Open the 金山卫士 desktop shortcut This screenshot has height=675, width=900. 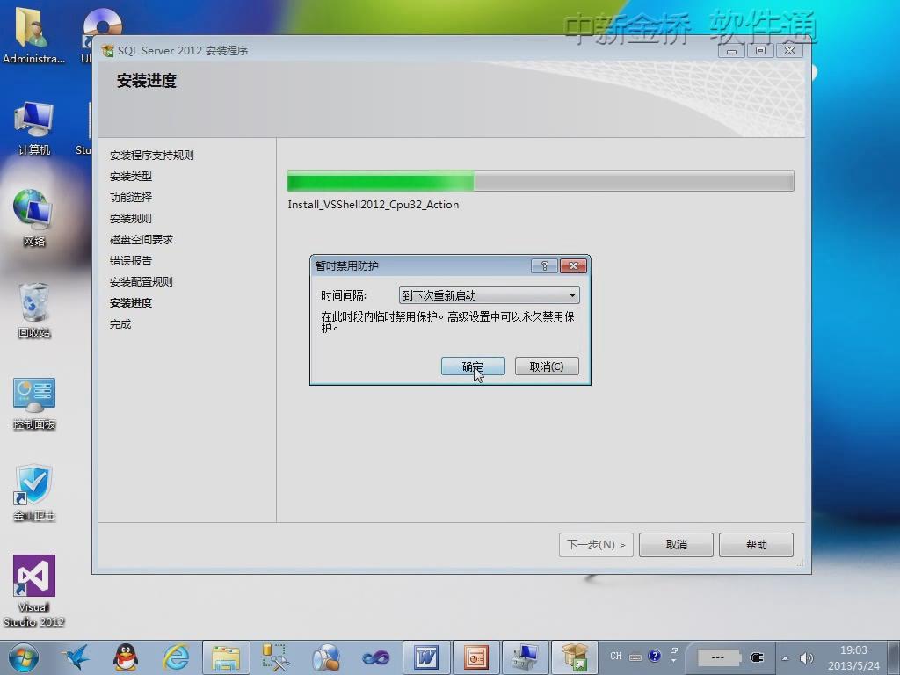[x=34, y=492]
